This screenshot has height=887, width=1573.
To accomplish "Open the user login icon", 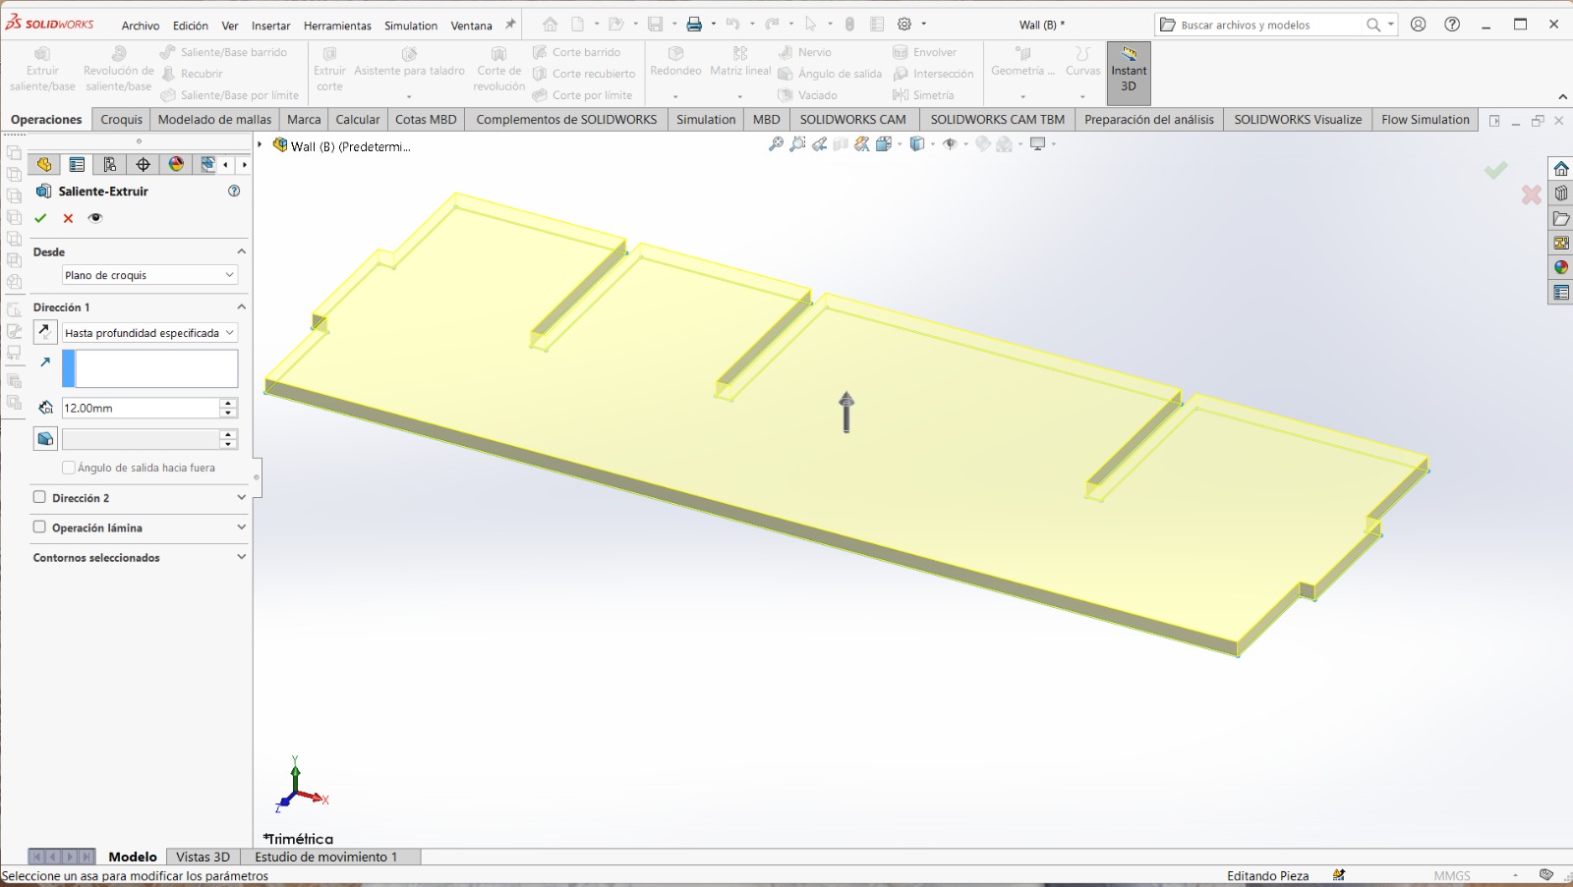I will [x=1418, y=25].
